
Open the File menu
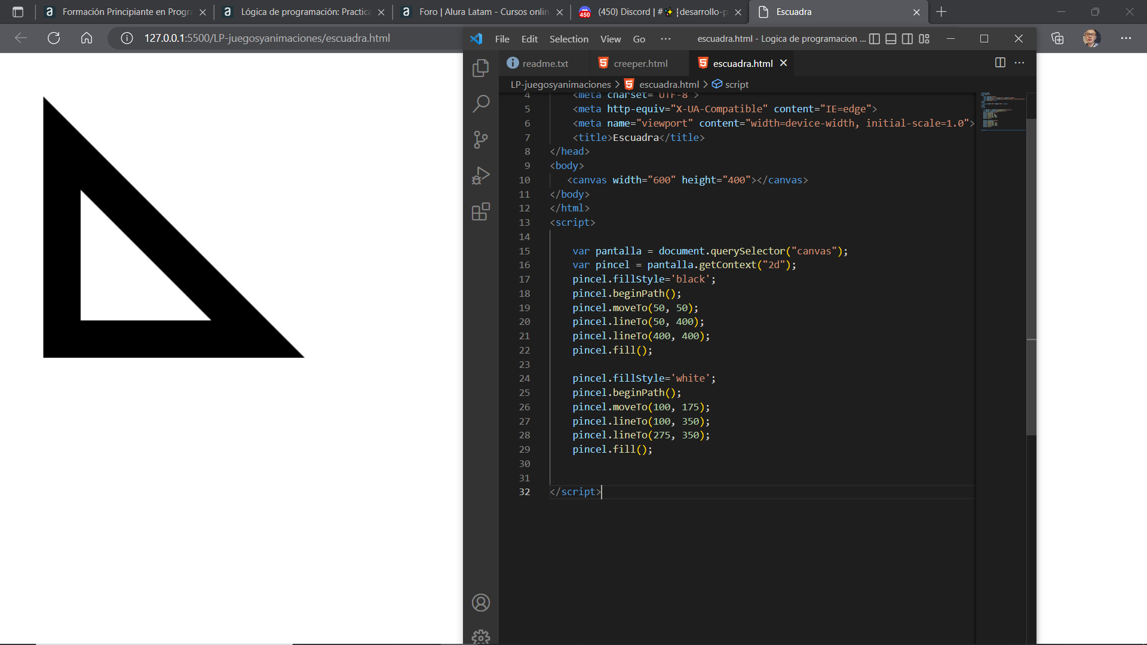pos(502,39)
